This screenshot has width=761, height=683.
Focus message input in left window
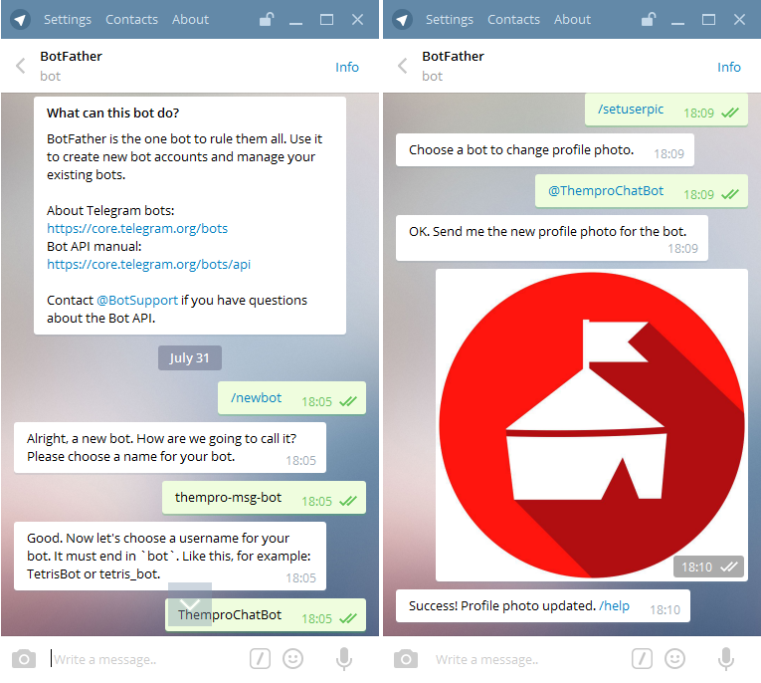tap(145, 660)
